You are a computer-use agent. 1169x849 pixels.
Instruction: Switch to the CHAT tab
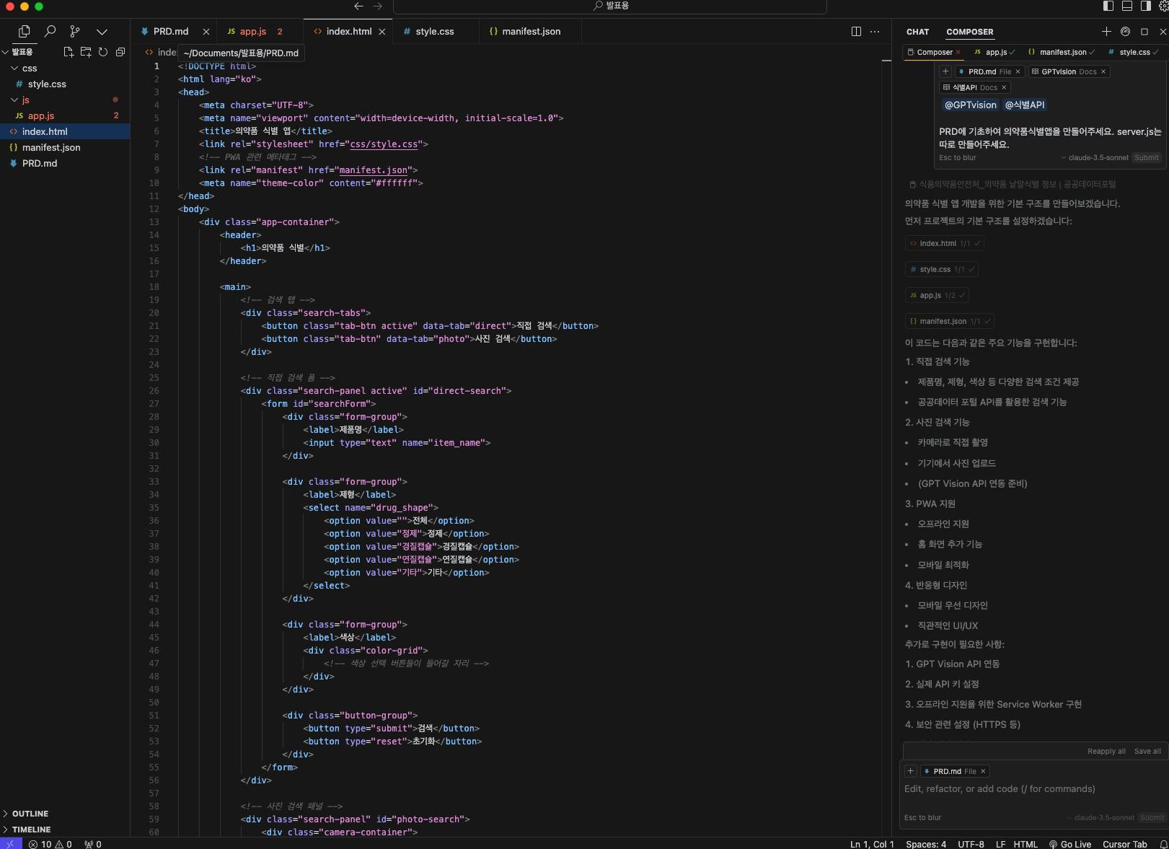[917, 32]
